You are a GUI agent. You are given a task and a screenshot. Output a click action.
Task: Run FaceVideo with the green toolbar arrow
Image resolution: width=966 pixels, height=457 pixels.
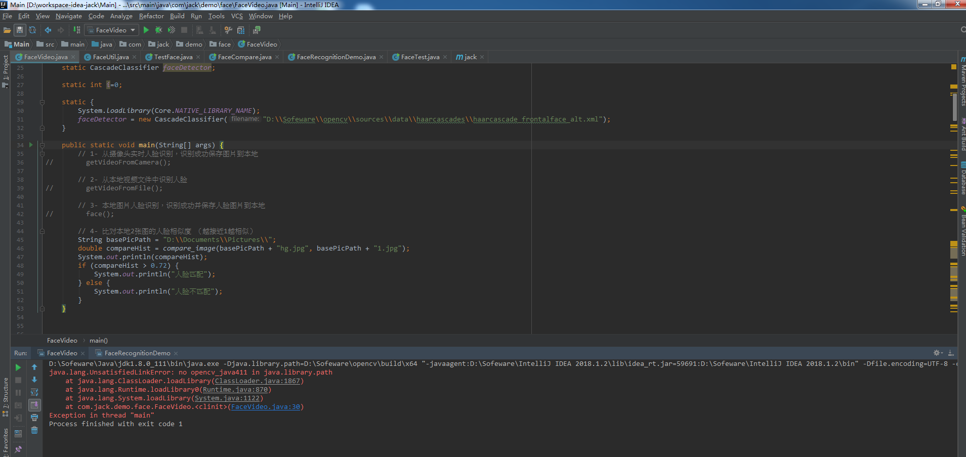[x=146, y=30]
